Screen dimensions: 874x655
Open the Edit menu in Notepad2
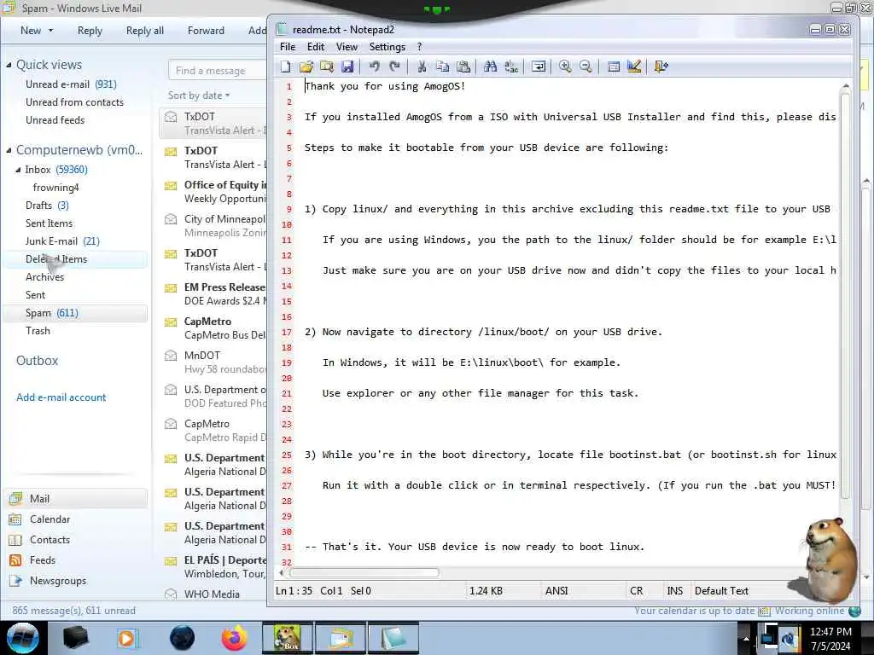(316, 47)
